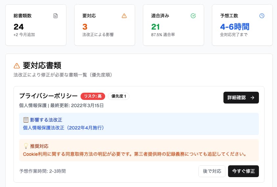
Task: Click the 影響する法改正 label
Action: point(46,120)
